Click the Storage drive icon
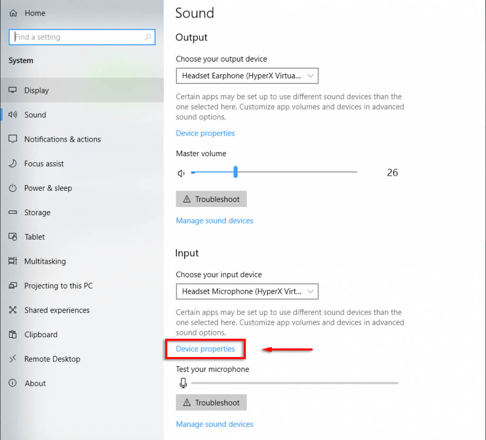This screenshot has width=486, height=440. [x=13, y=213]
